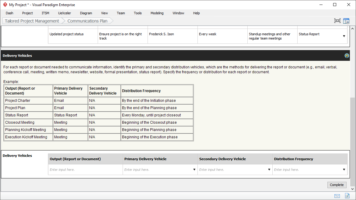This screenshot has width=356, height=200.
Task: Click the 'Distribution Frequency' header in the form table
Action: click(x=310, y=159)
